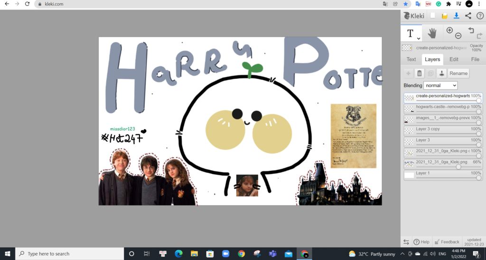
Task: Open Microsoft Teams from the taskbar
Action: click(273, 254)
